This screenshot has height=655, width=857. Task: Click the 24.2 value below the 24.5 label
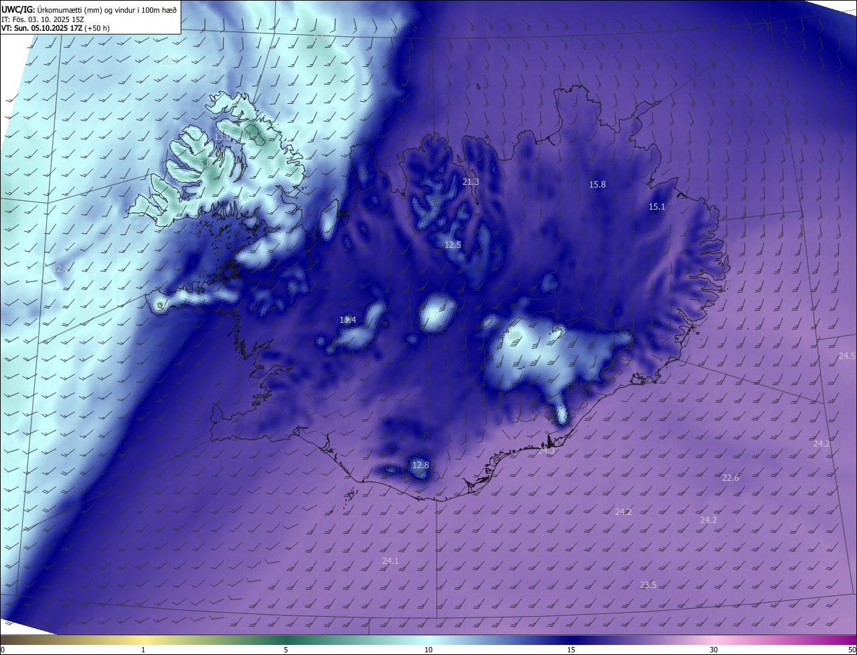[822, 443]
